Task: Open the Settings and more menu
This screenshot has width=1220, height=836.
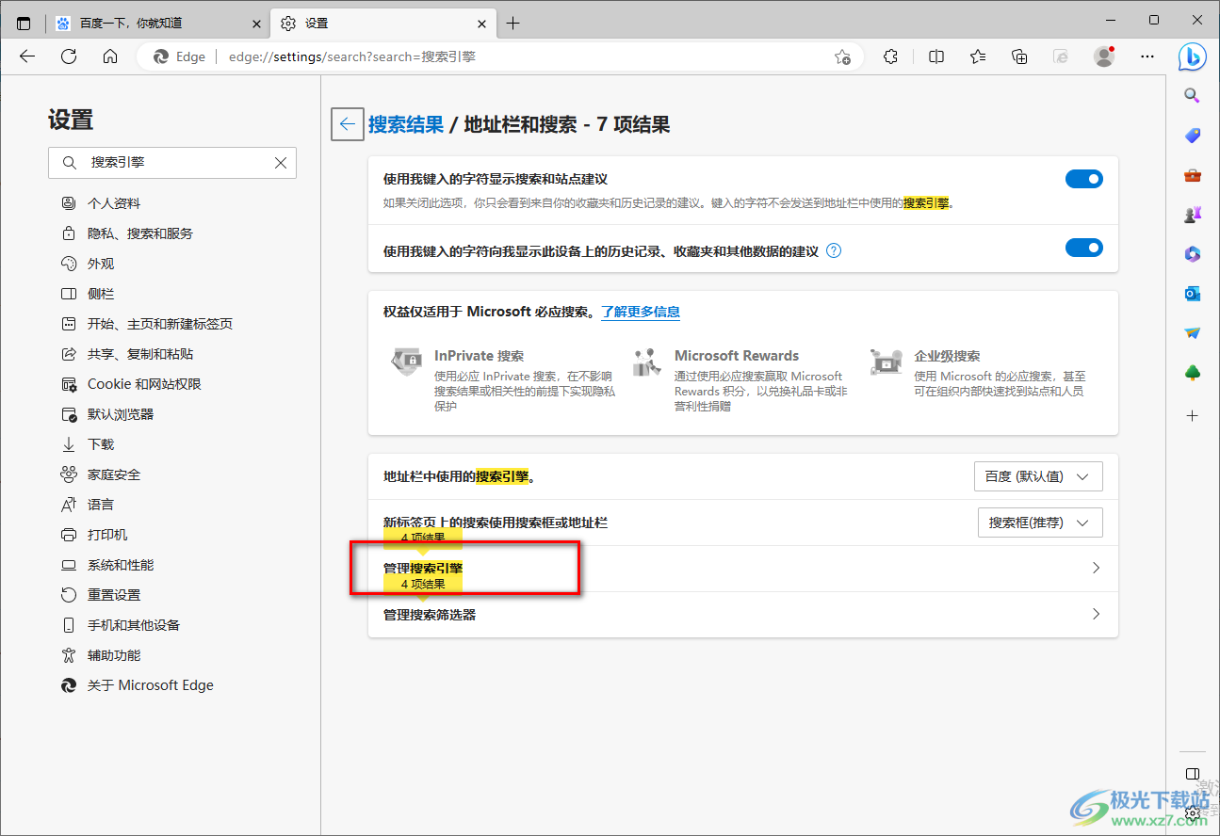Action: tap(1147, 56)
